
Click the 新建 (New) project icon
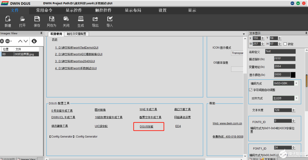click(x=8, y=19)
